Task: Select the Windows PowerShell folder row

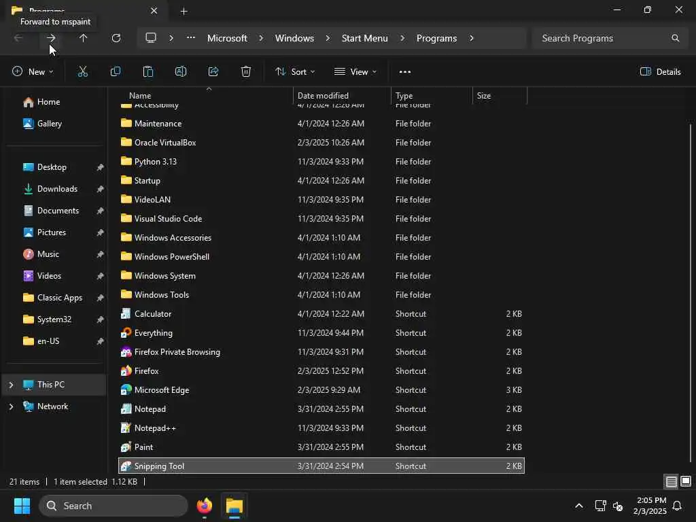Action: tap(321, 256)
